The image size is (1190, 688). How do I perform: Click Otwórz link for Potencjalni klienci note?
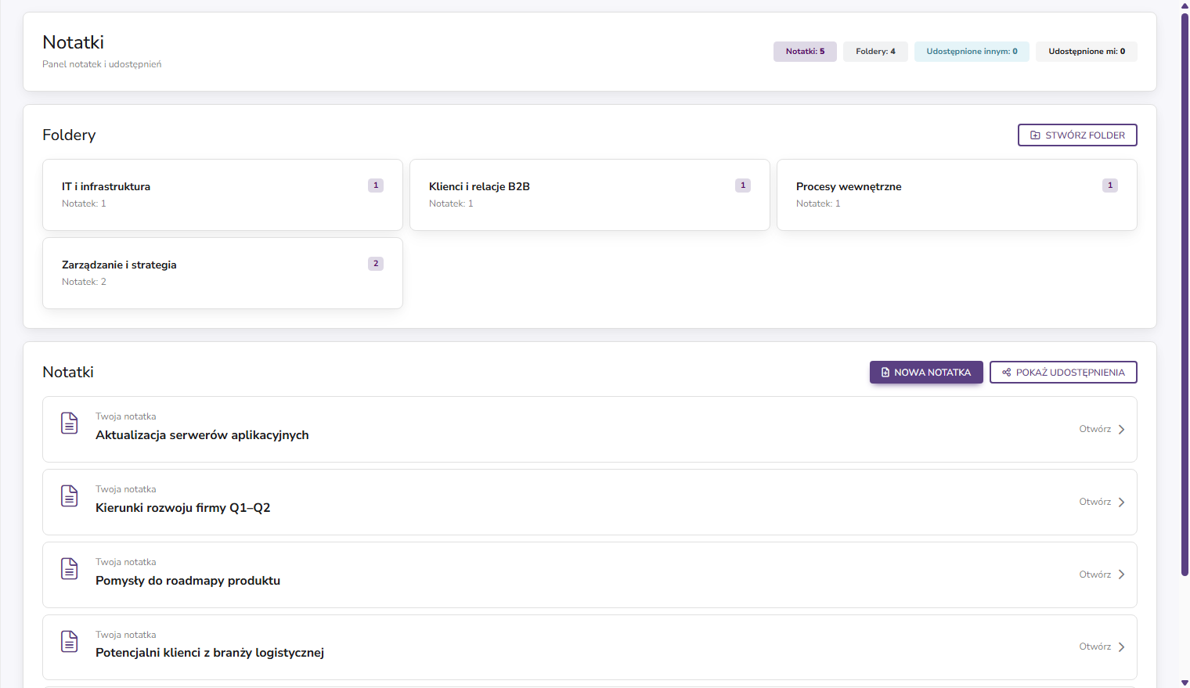[1094, 647]
